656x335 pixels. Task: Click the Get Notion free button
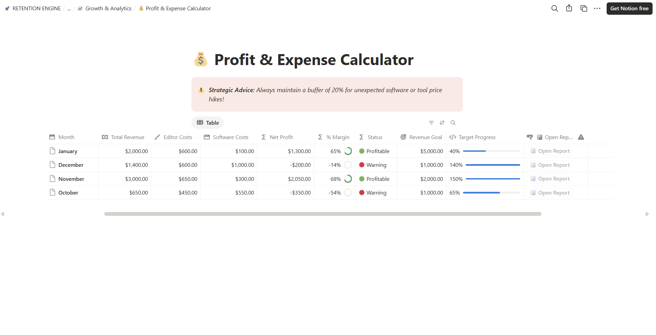pyautogui.click(x=629, y=9)
